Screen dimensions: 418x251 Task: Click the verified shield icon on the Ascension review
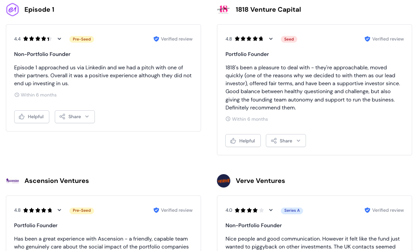[156, 210]
